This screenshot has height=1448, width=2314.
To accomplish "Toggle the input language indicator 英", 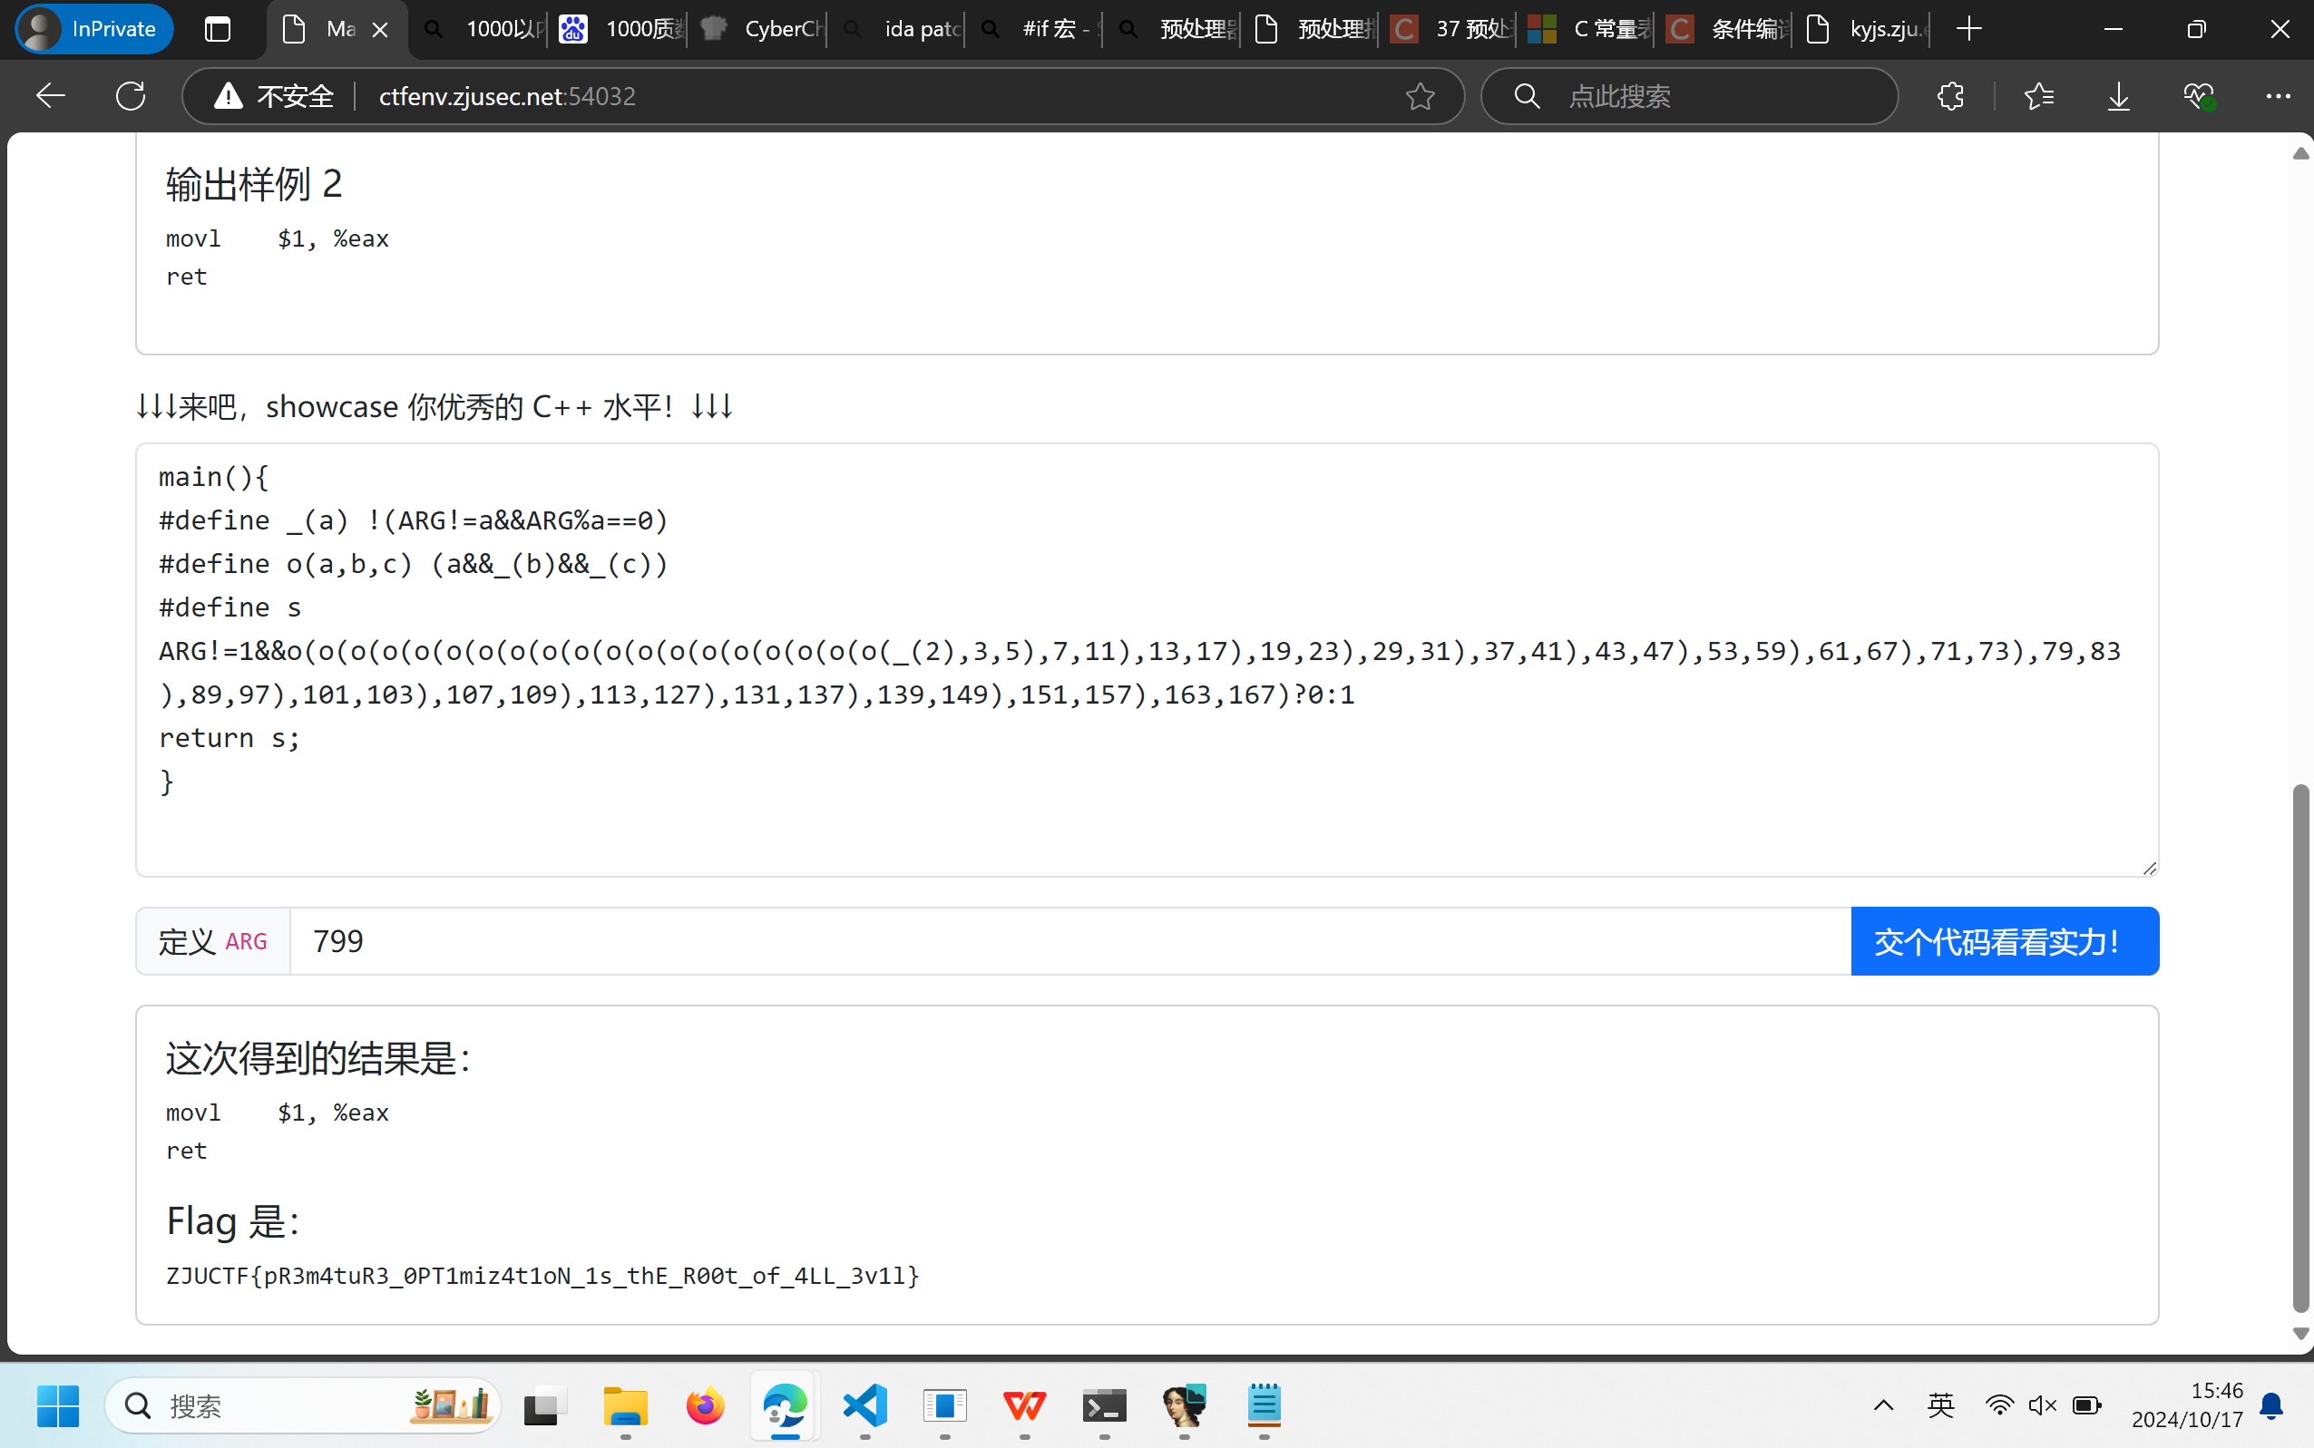I will pyautogui.click(x=1940, y=1404).
